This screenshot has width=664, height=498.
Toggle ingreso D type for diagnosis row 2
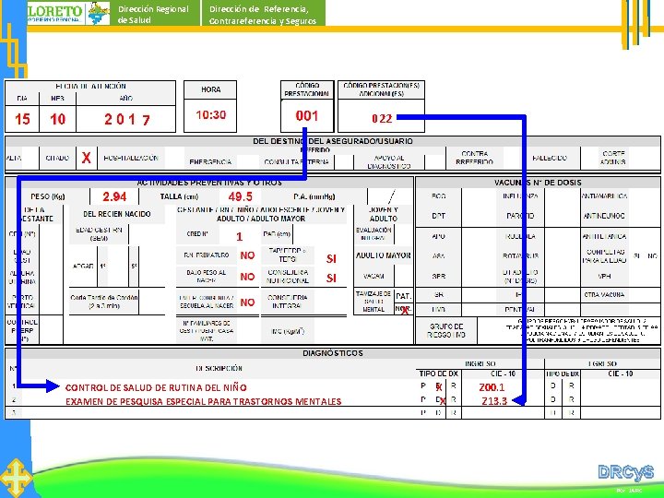point(440,399)
